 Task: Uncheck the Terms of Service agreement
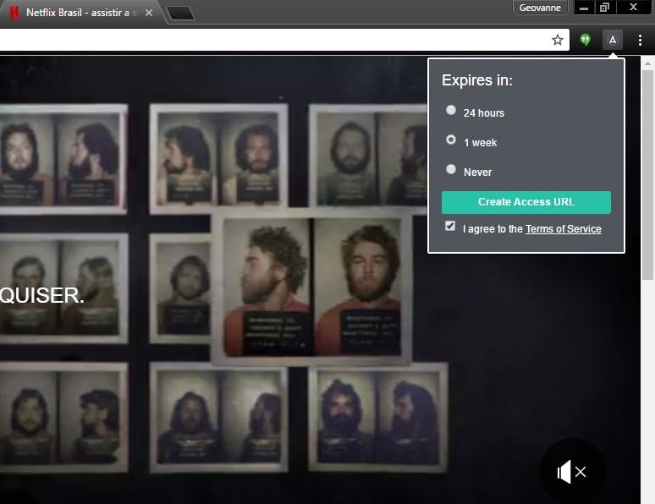(450, 226)
